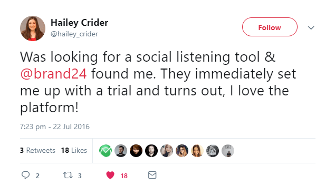Viewport: 335px width, 195px height.
Task: Open the 18 Likes list
Action: (74, 150)
